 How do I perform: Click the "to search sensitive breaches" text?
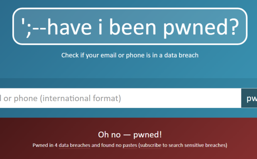pos(195,145)
